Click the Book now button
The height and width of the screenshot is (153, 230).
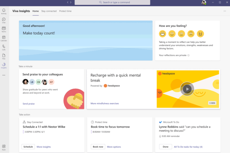click(x=98, y=147)
